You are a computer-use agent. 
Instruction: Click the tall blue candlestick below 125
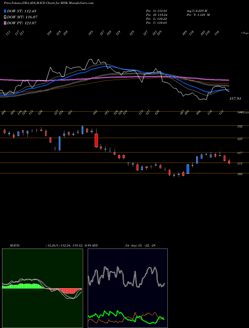[60, 143]
